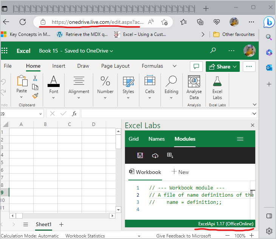276x239 pixels.
Task: Switch to the Formulas tab
Action: pyautogui.click(x=152, y=66)
